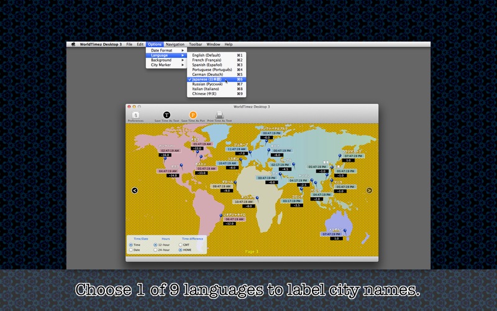
Task: Click the pin on the Brazil coast
Action: [x=221, y=216]
